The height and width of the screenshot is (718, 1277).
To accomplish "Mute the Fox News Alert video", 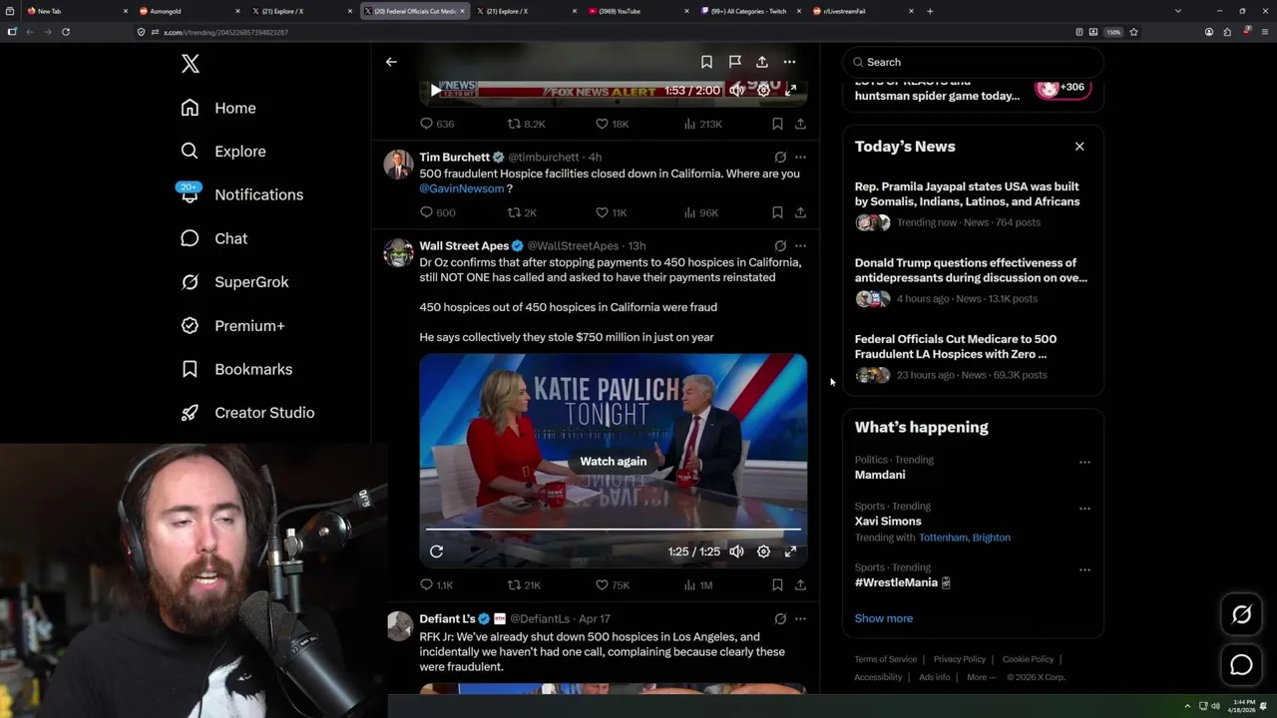I will (x=736, y=91).
